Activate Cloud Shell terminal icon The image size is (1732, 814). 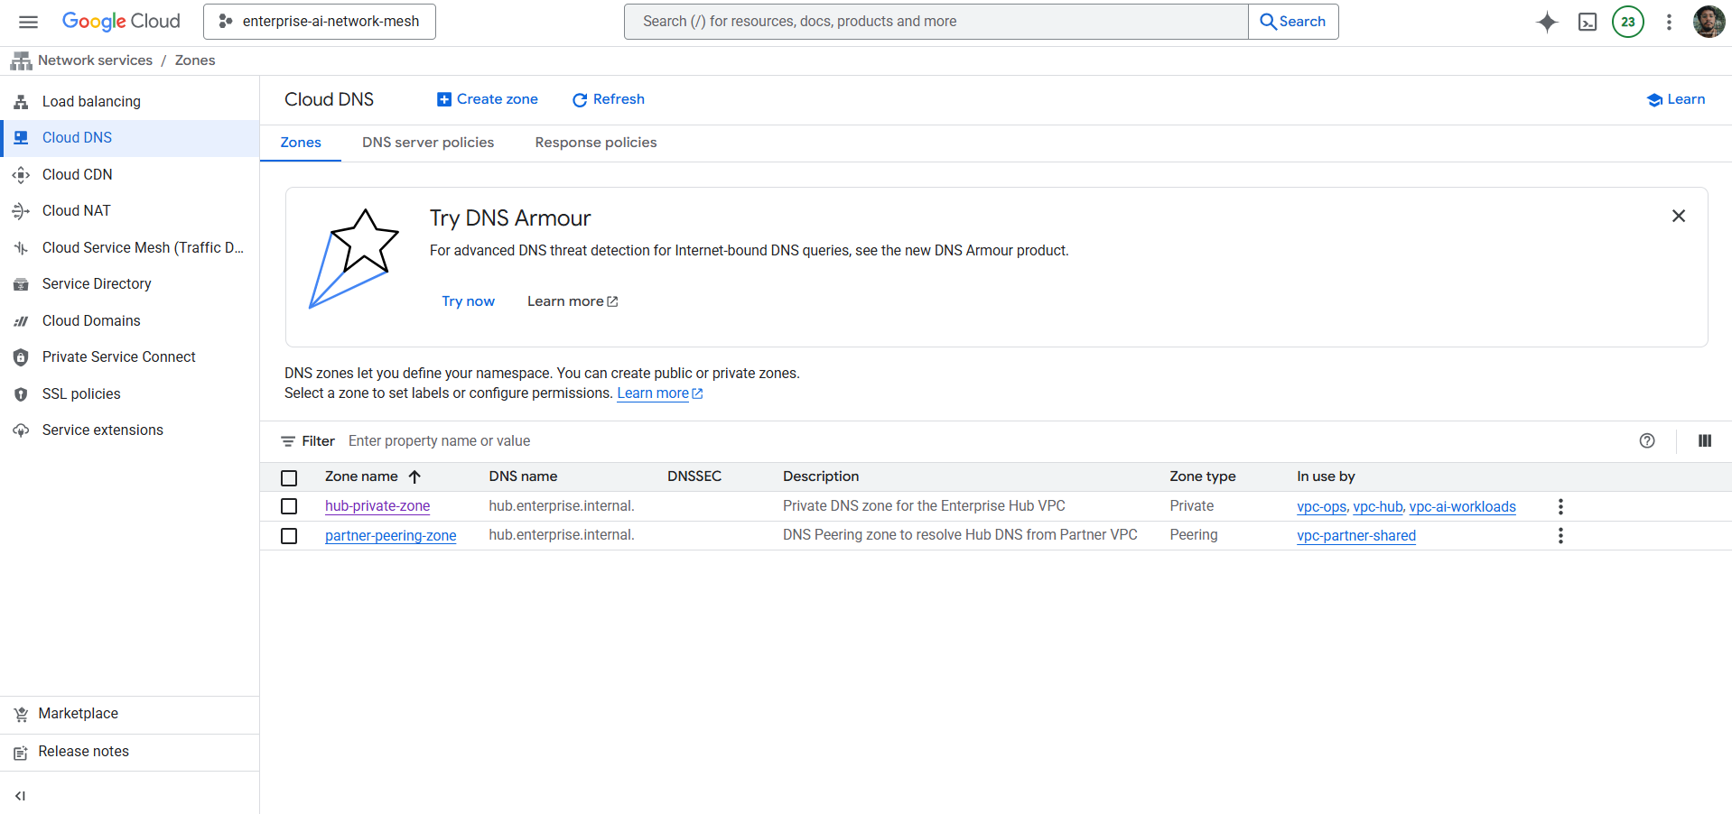click(x=1588, y=22)
